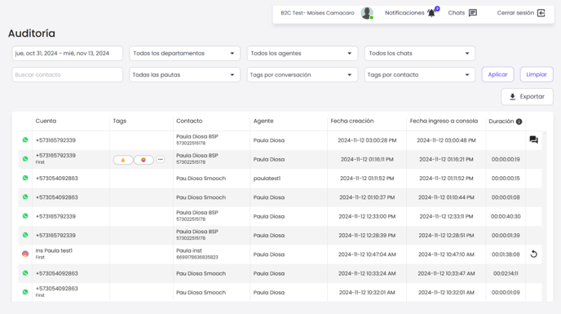Viewport: 561px width, 314px height.
Task: Click Instagram icon in Ins Paula test1 row
Action: [25, 254]
